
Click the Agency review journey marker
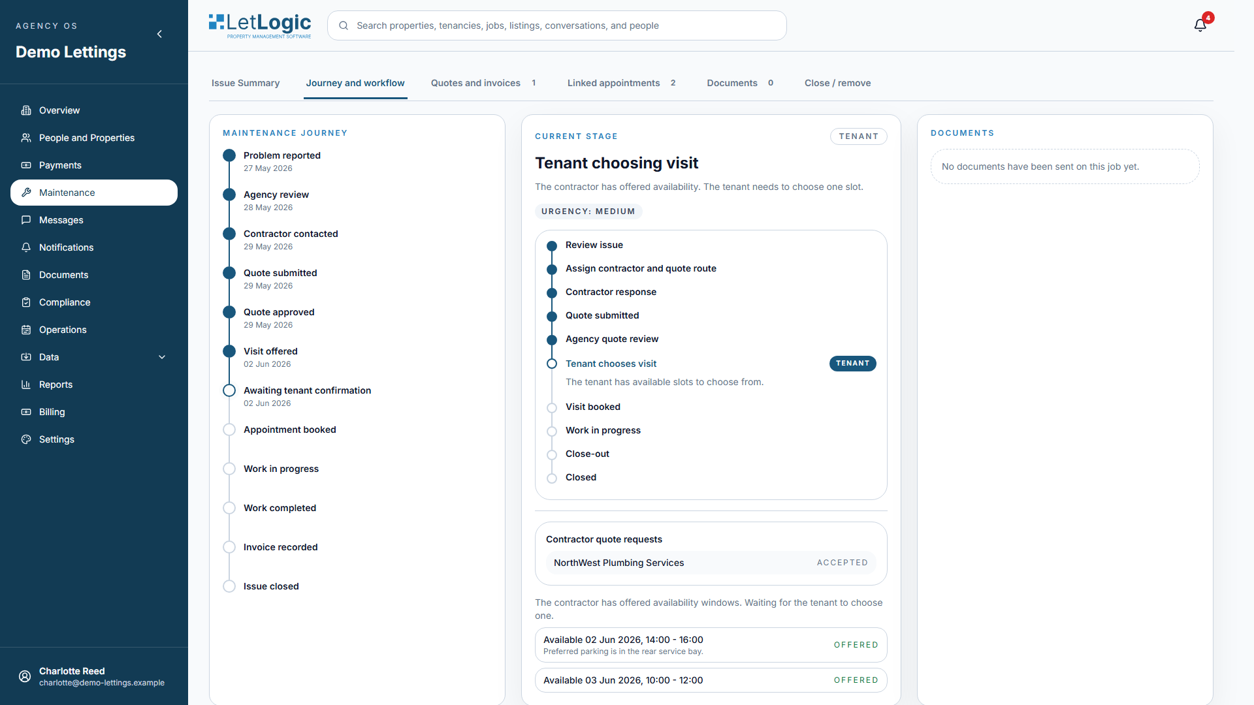[229, 195]
